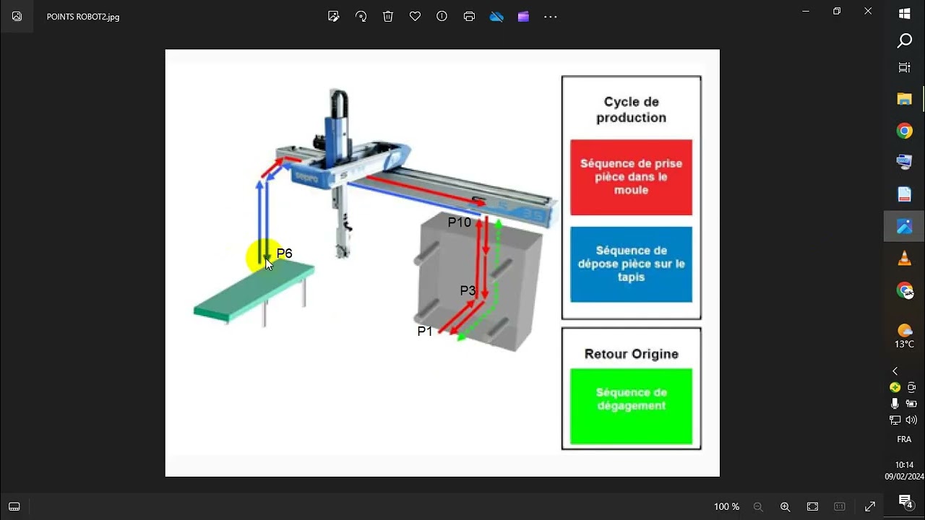Open Task View on the taskbar
This screenshot has width=925, height=520.
pos(904,68)
